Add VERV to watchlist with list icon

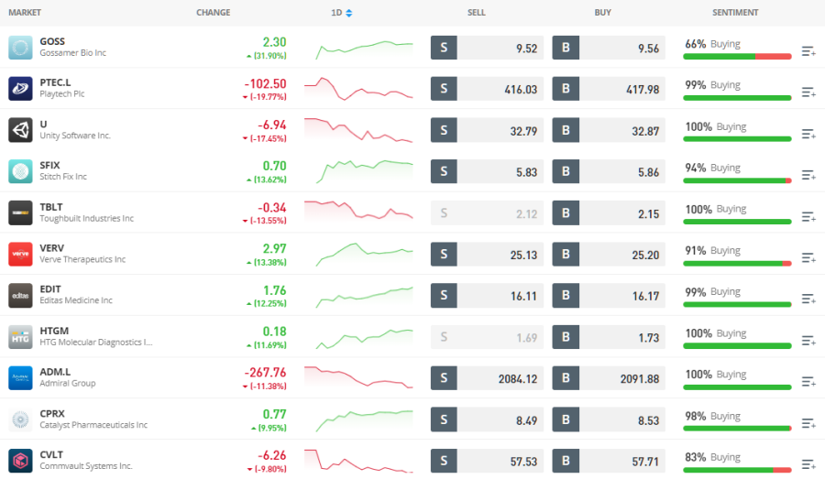coord(808,257)
